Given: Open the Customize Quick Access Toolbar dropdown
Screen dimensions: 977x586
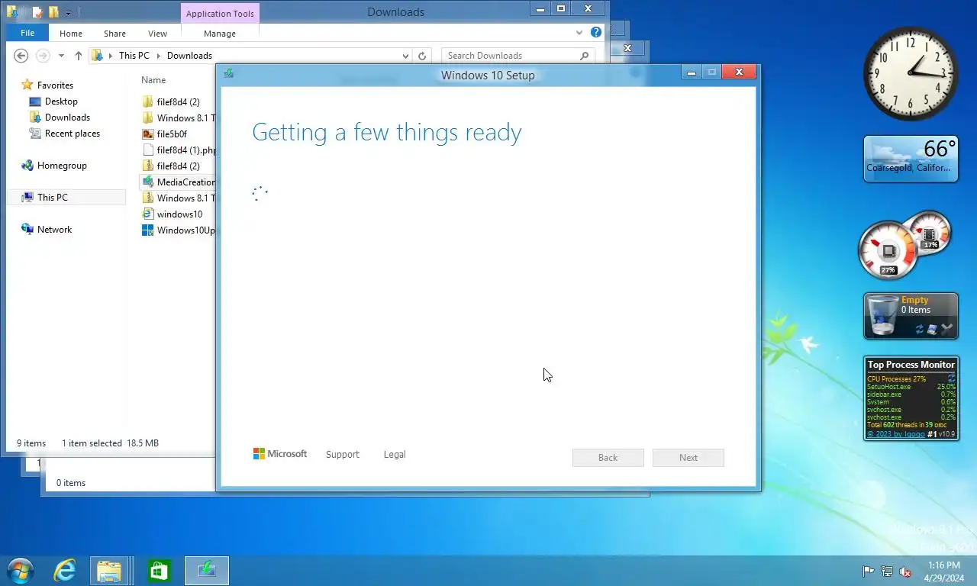Looking at the screenshot, I should click(68, 13).
